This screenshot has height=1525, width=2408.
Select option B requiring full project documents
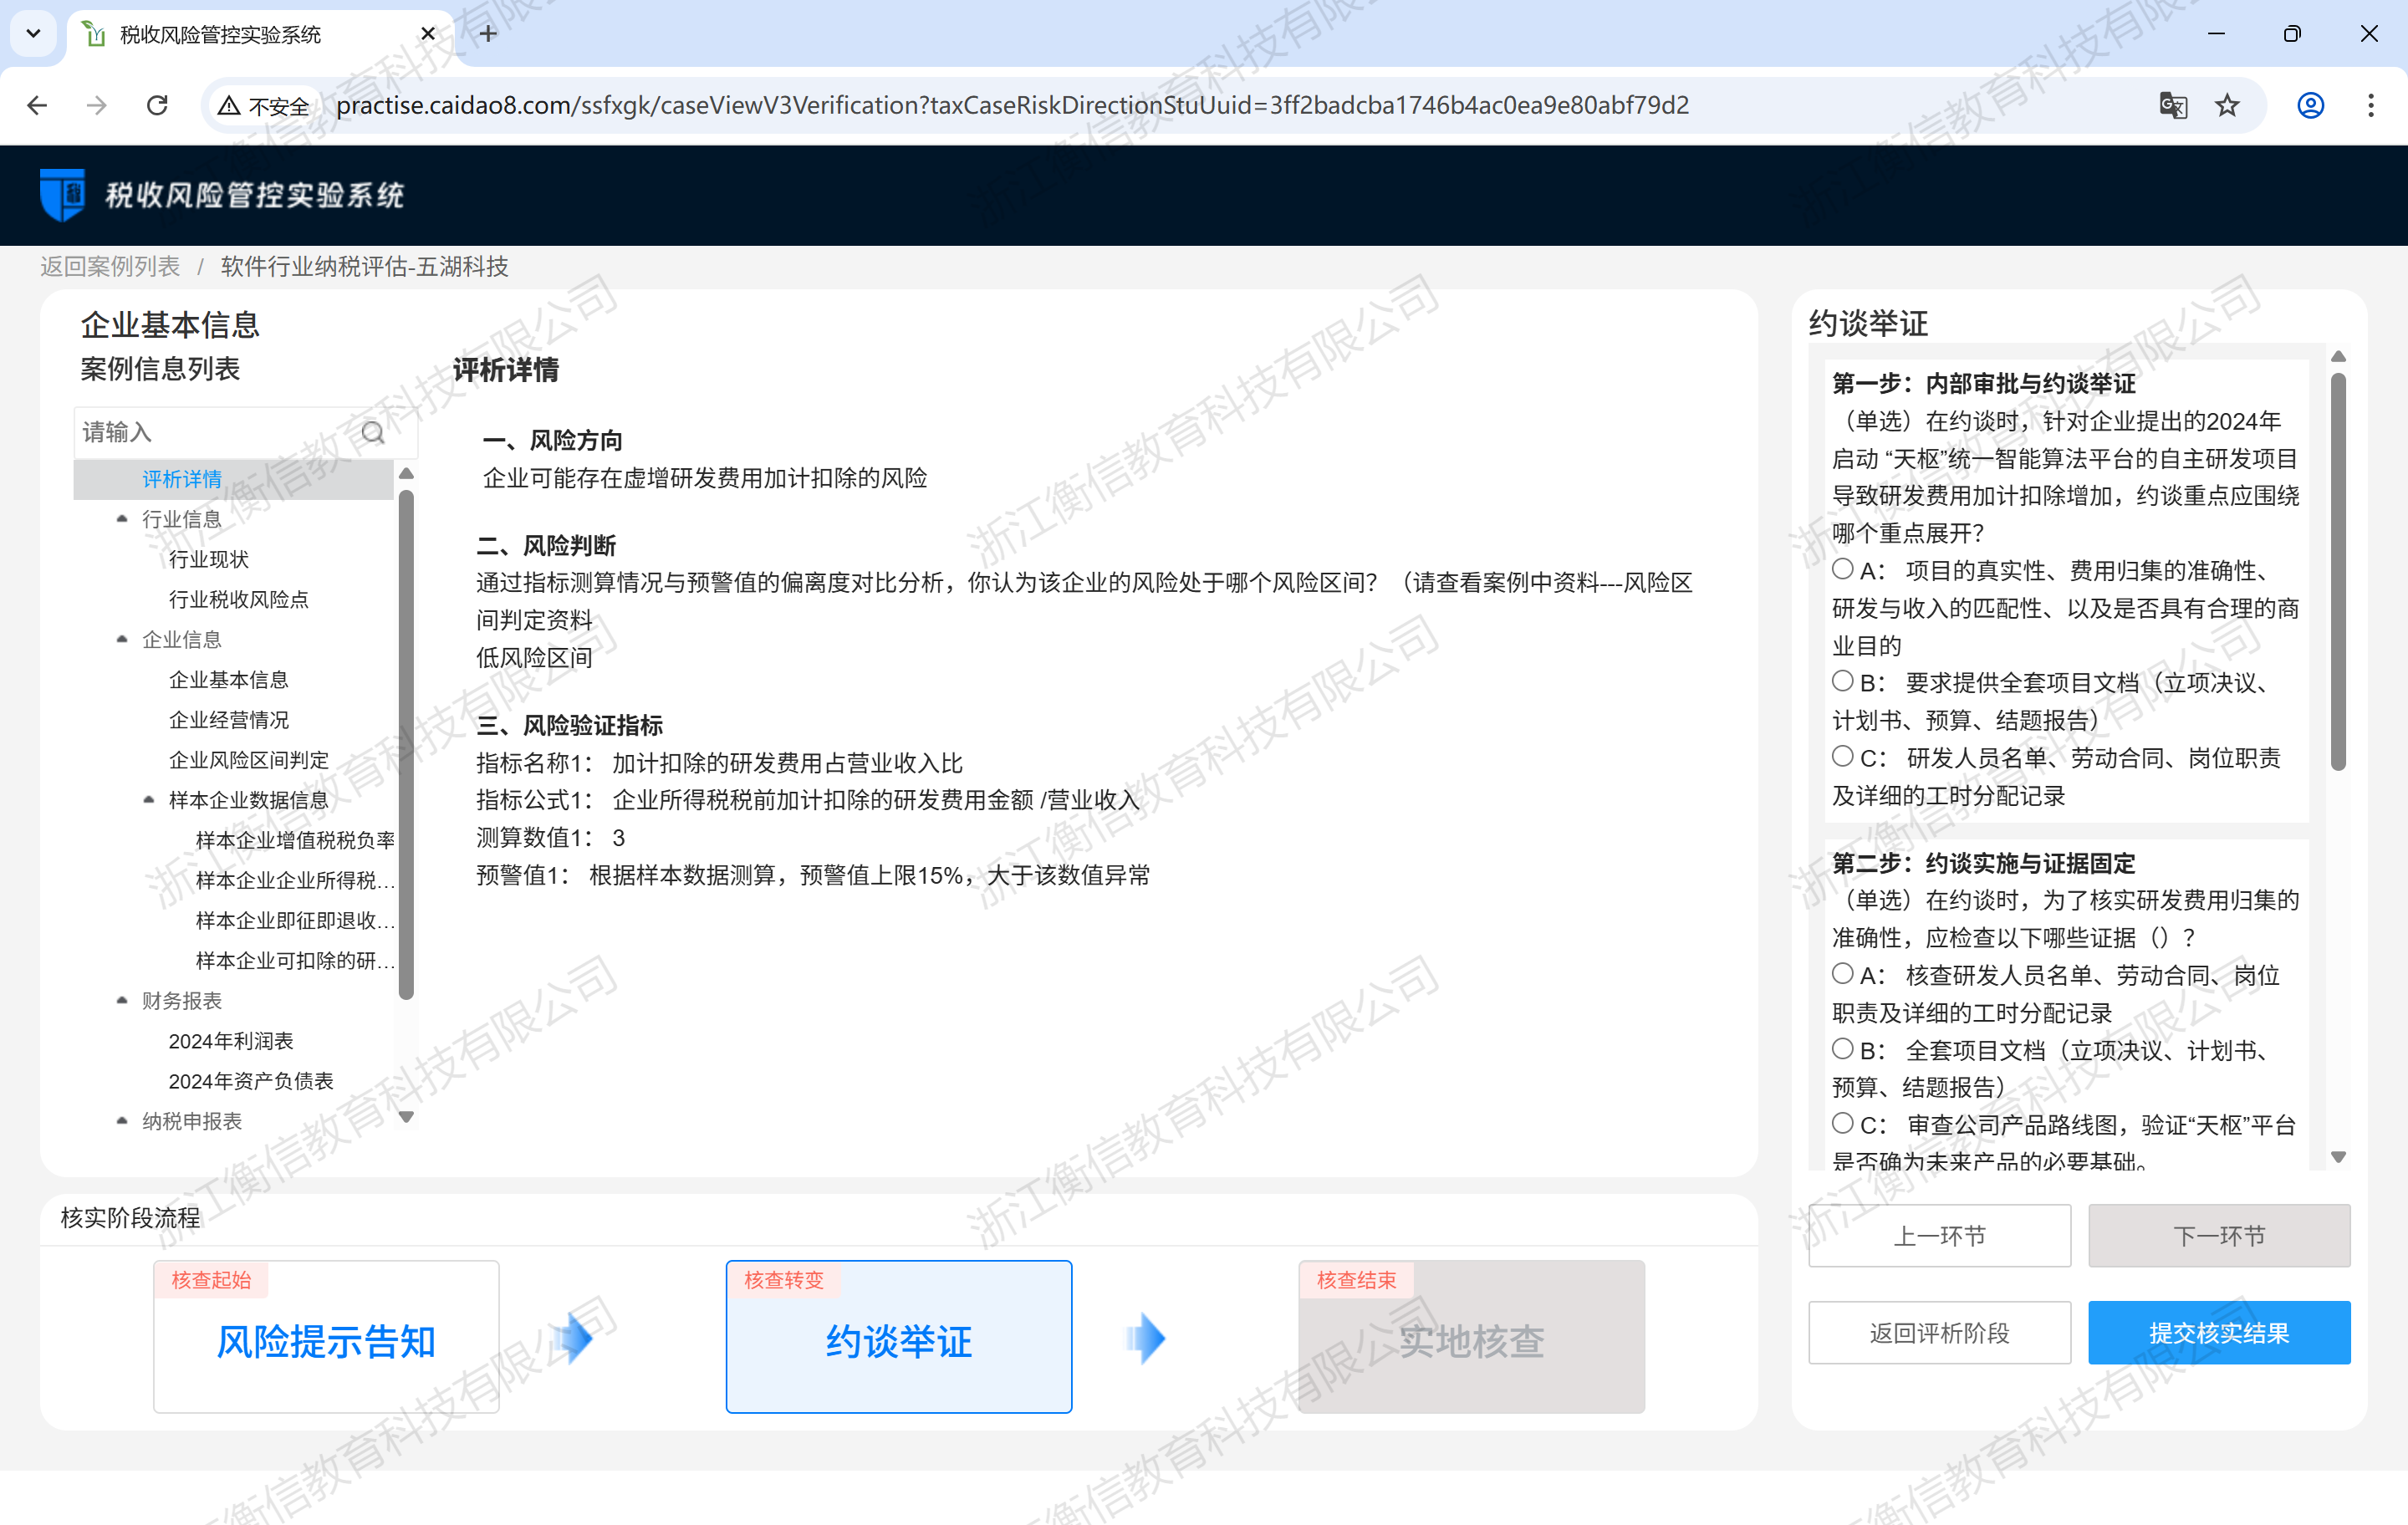1842,681
